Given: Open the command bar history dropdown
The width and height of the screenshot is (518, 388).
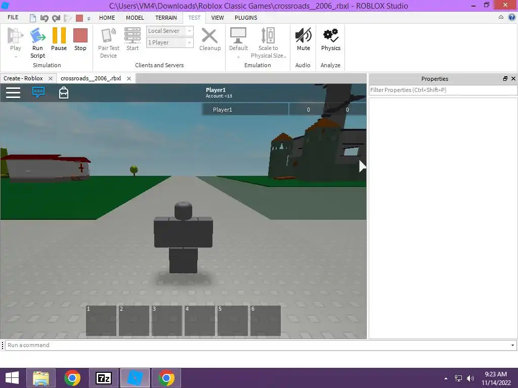Looking at the screenshot, I should click(x=513, y=345).
